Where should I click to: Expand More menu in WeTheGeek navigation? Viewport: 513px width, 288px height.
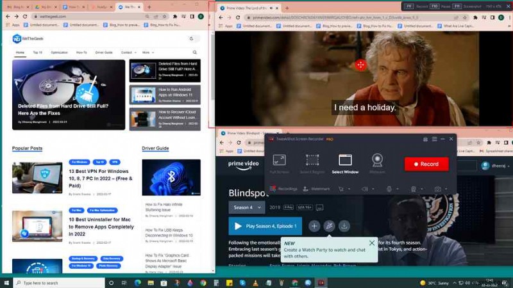pyautogui.click(x=148, y=52)
